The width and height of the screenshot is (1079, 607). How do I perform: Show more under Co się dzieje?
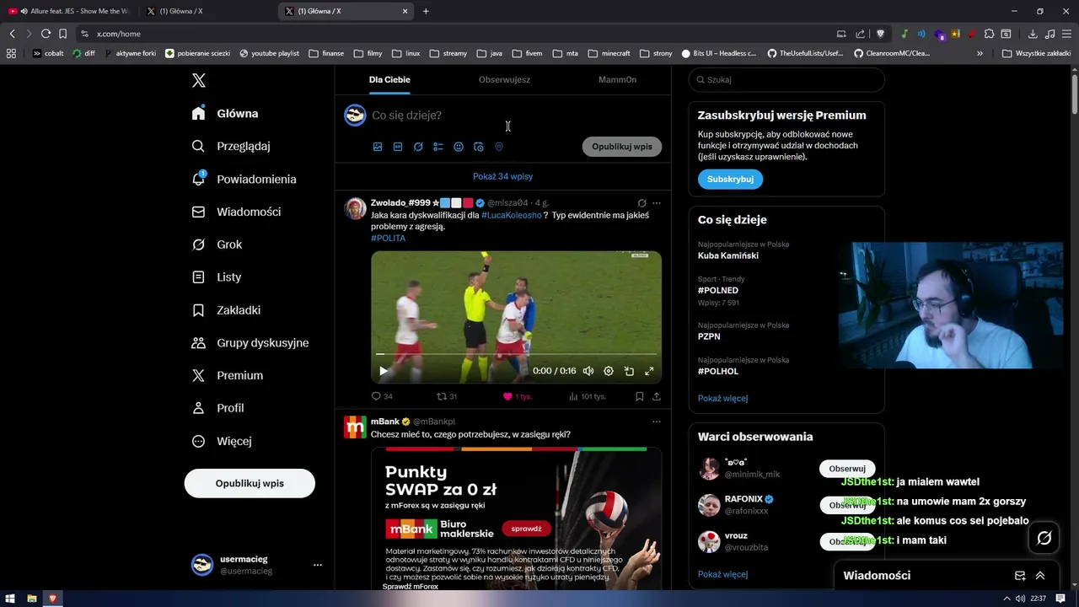pyautogui.click(x=722, y=398)
